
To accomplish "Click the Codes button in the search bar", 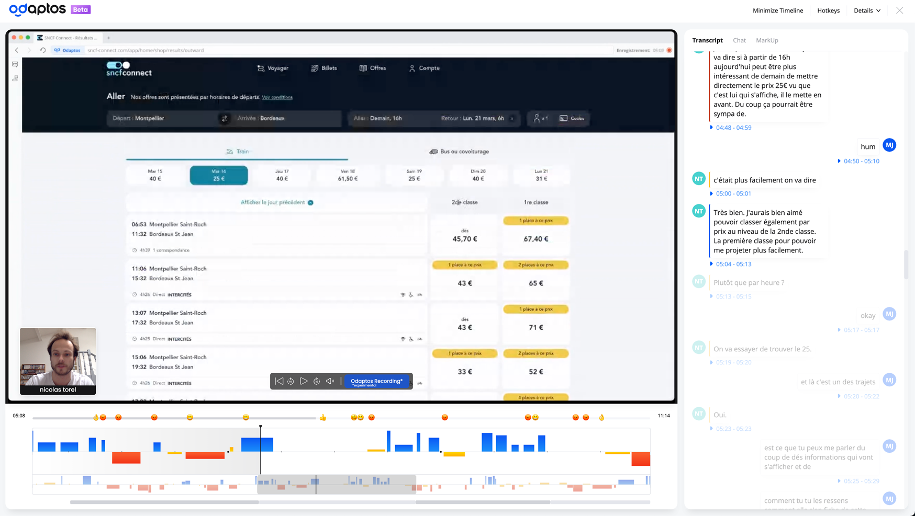I will point(572,119).
